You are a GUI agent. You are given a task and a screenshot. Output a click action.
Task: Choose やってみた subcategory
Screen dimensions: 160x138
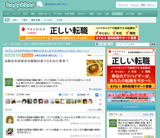click(48, 20)
